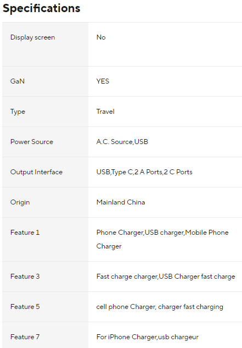Screen dimensions: 242x348
Task: Click the Specifications heading
Action: [x=42, y=9]
